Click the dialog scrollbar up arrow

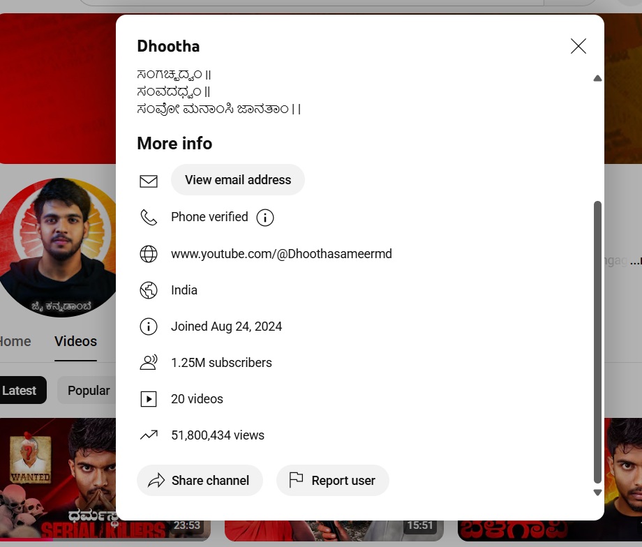(x=597, y=79)
